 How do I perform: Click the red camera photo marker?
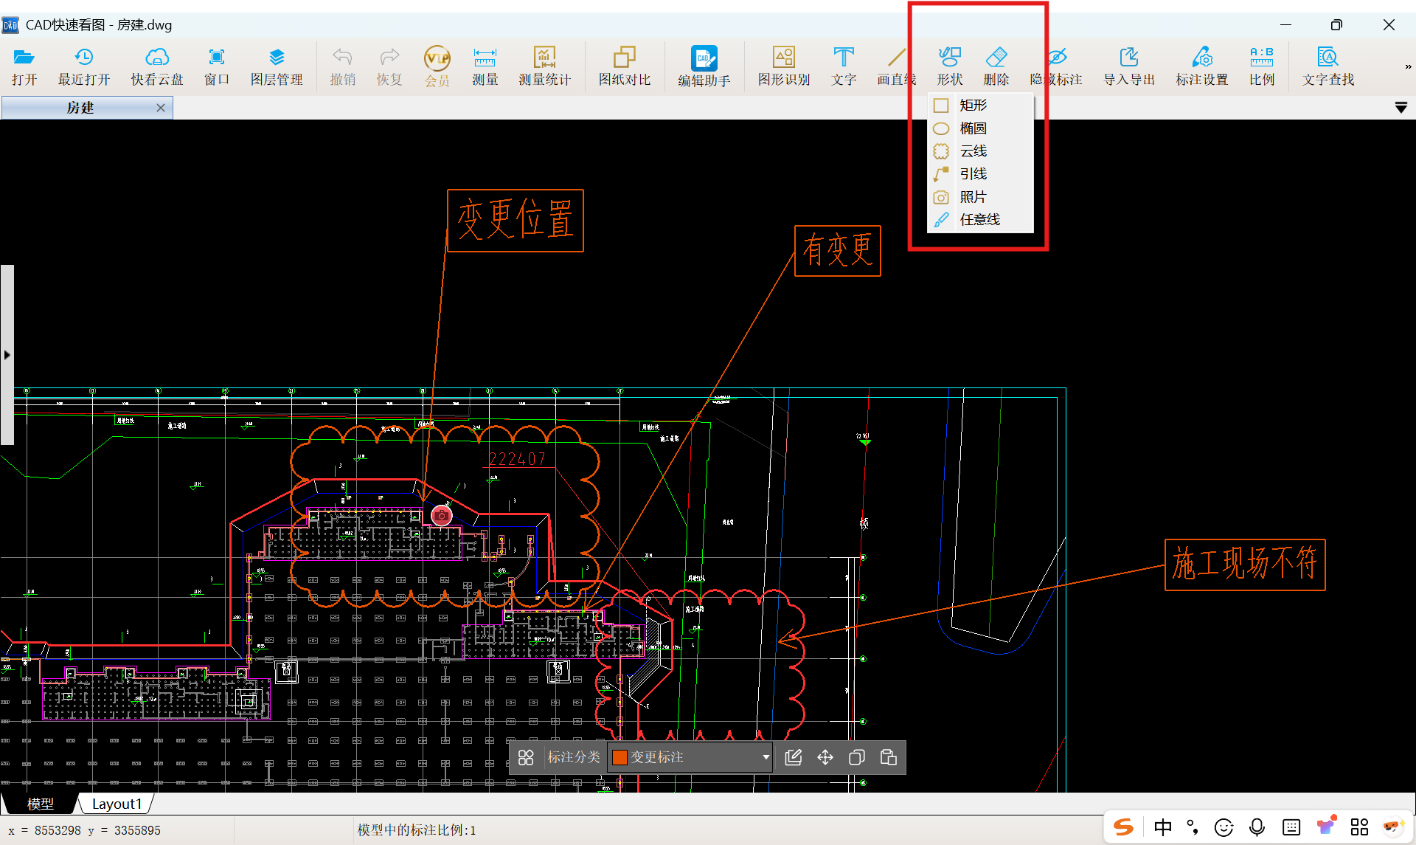pyautogui.click(x=441, y=515)
